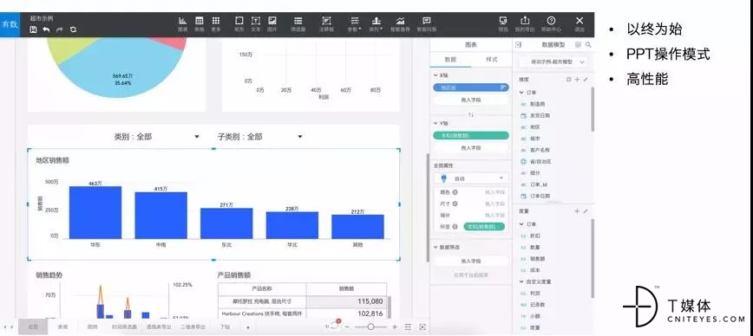Select the 发货日期 dimension field
The image size is (753, 336).
(x=540, y=115)
